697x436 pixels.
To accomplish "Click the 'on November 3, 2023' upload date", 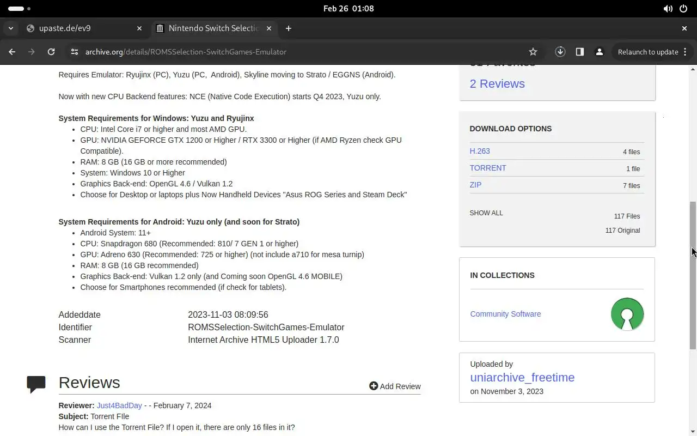I will (x=506, y=391).
